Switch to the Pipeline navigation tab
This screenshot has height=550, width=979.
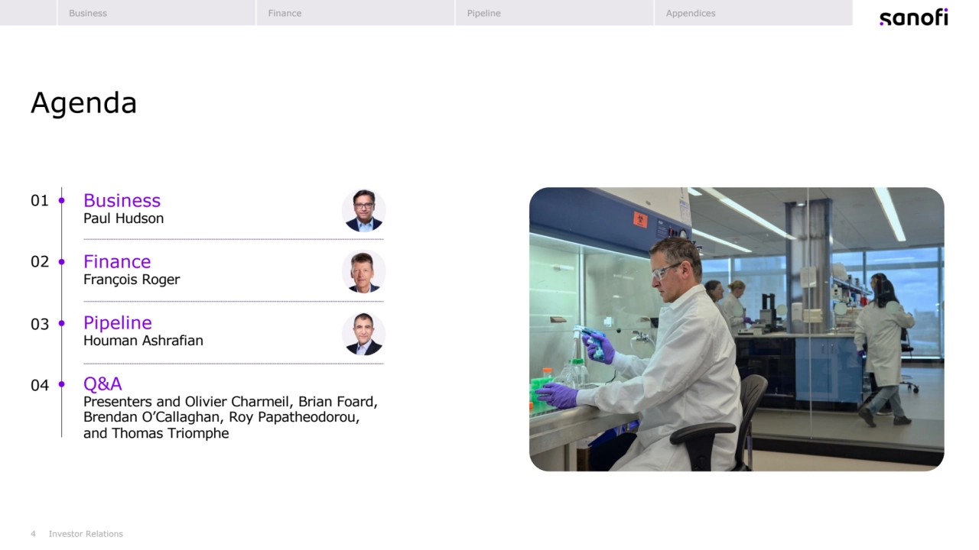click(x=555, y=13)
